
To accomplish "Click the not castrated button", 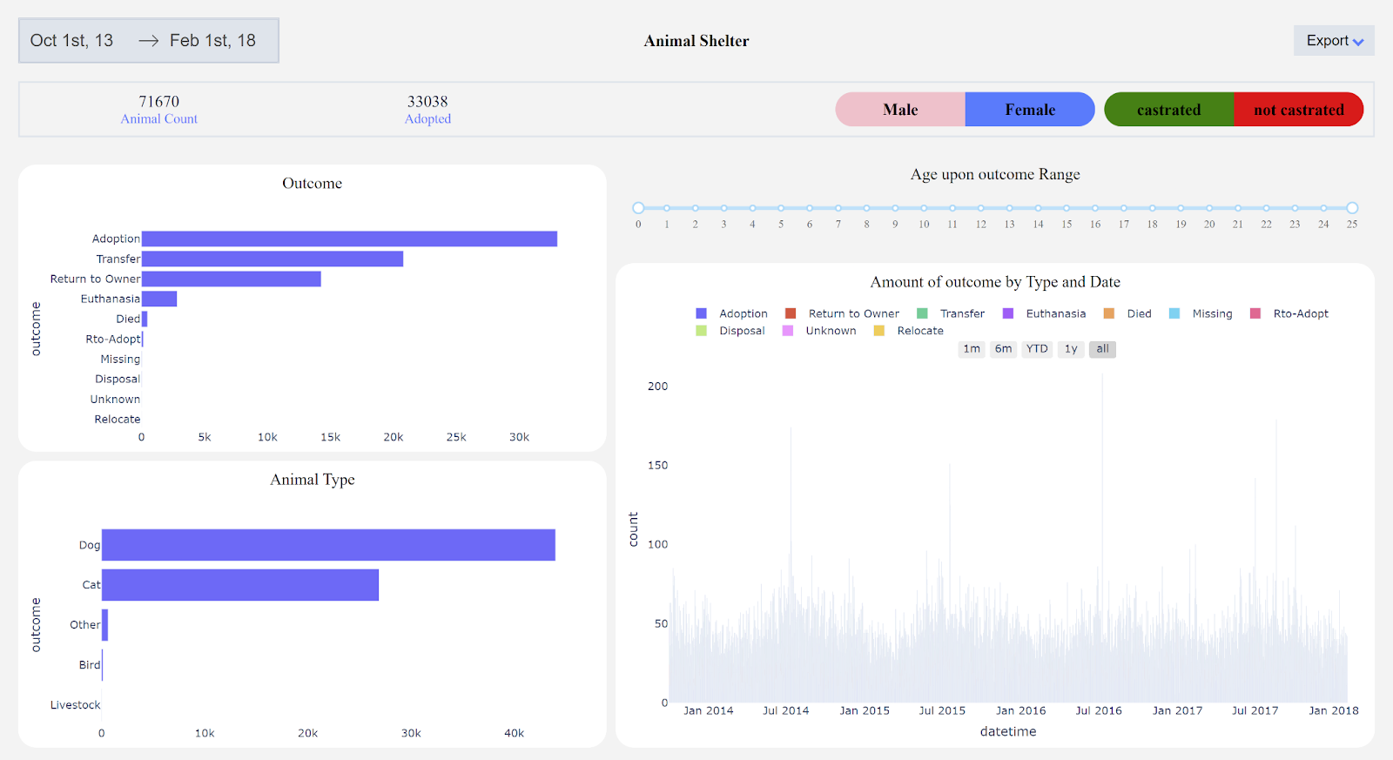I will [x=1299, y=110].
